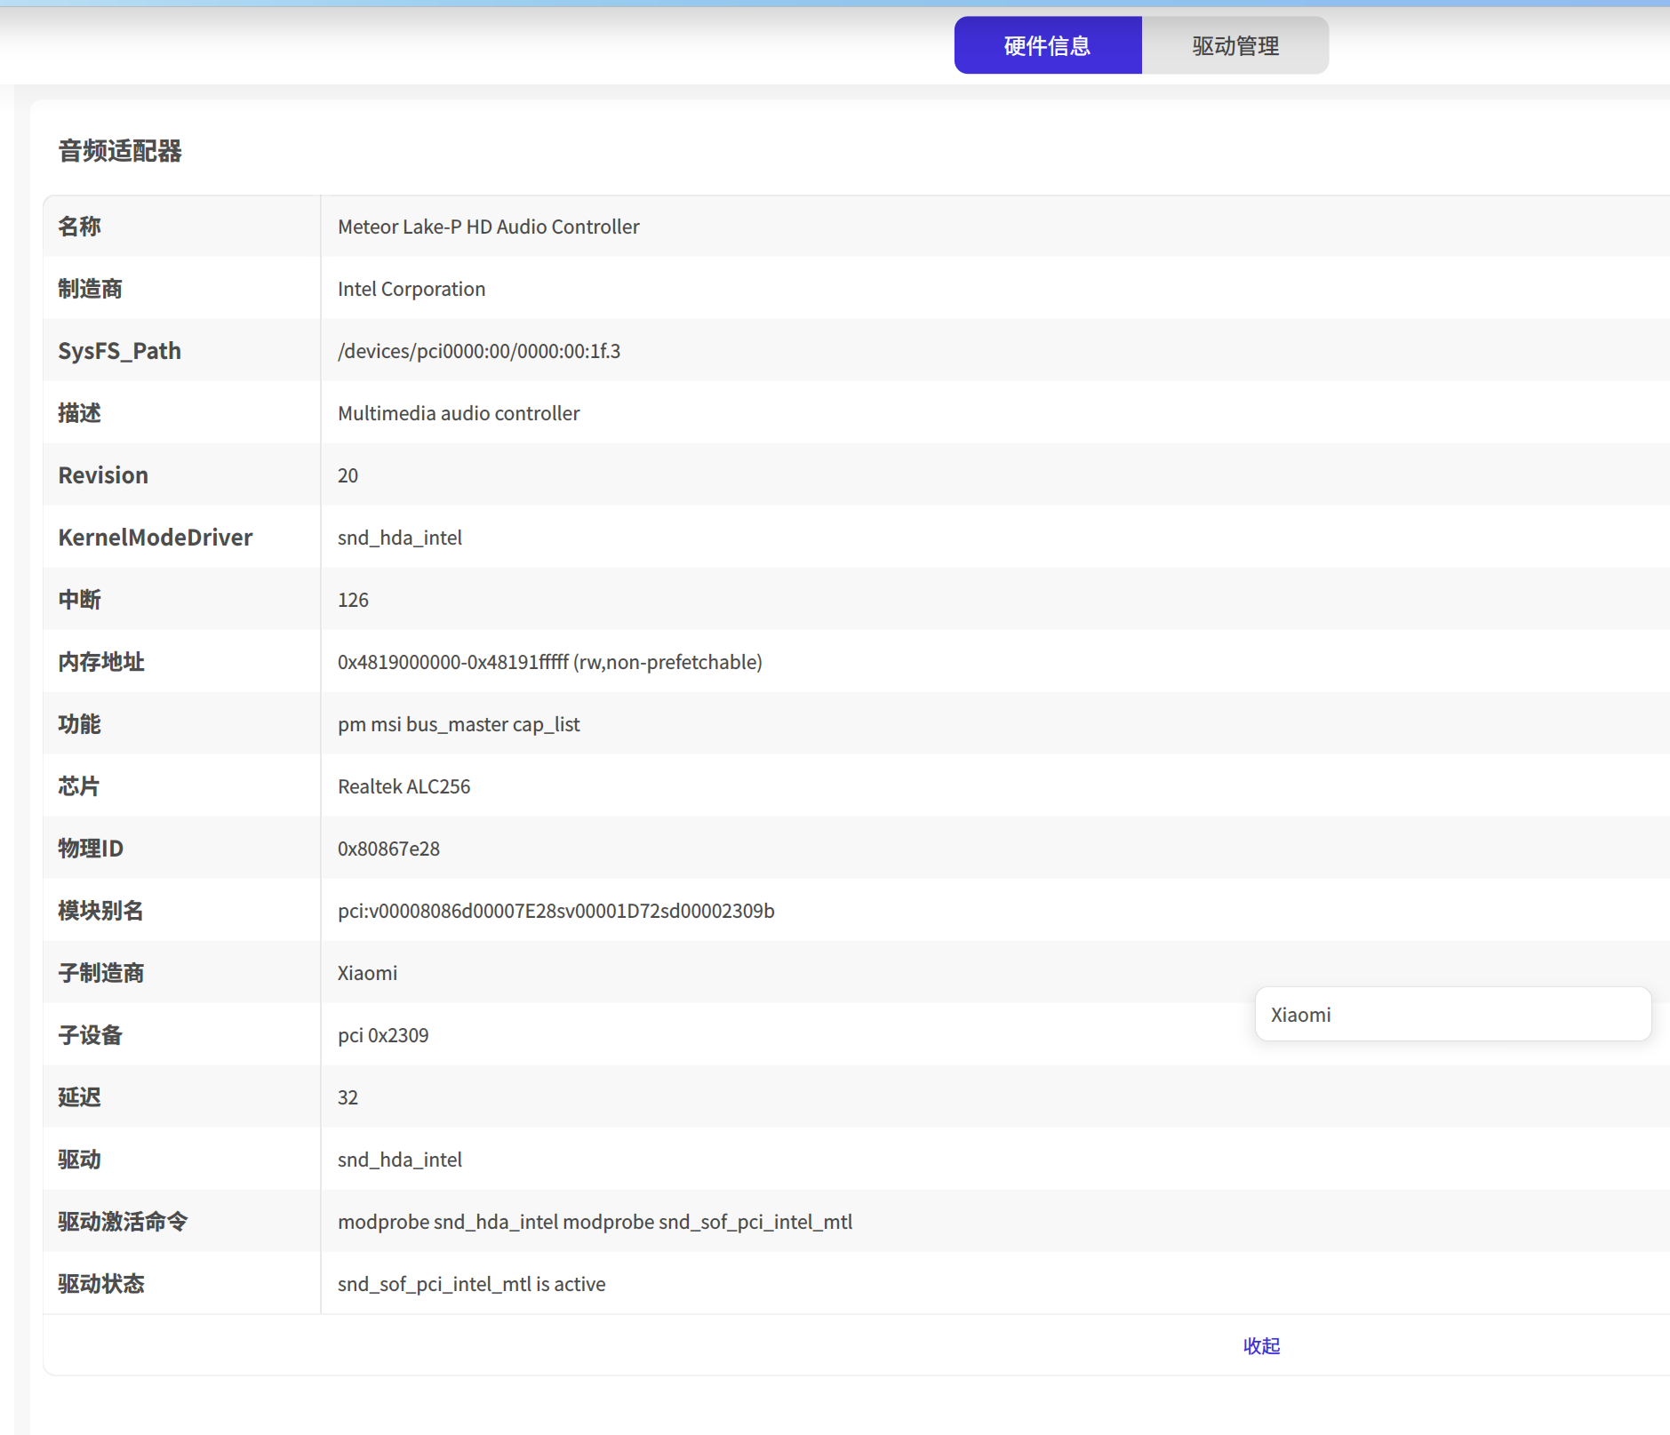Click the latency value 32
This screenshot has height=1435, width=1670.
(x=348, y=1097)
